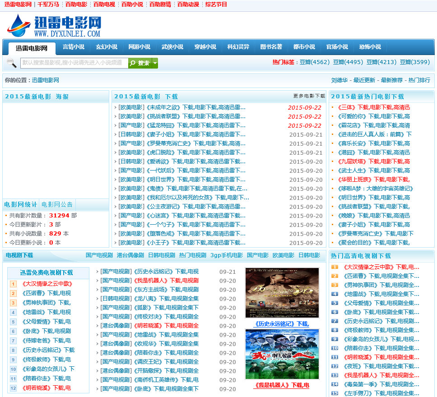This screenshot has width=437, height=397.
Task: Open 百助小说 top link
Action: tap(132, 5)
